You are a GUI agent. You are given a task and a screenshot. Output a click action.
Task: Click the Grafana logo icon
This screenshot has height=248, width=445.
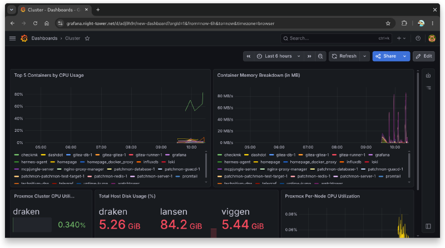click(x=24, y=38)
